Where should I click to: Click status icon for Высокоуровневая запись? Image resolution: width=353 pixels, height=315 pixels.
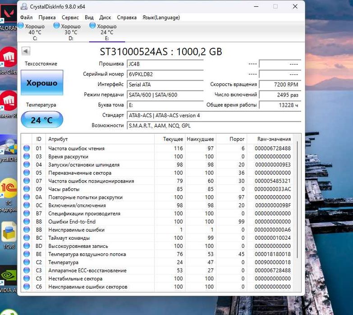[x=27, y=246]
